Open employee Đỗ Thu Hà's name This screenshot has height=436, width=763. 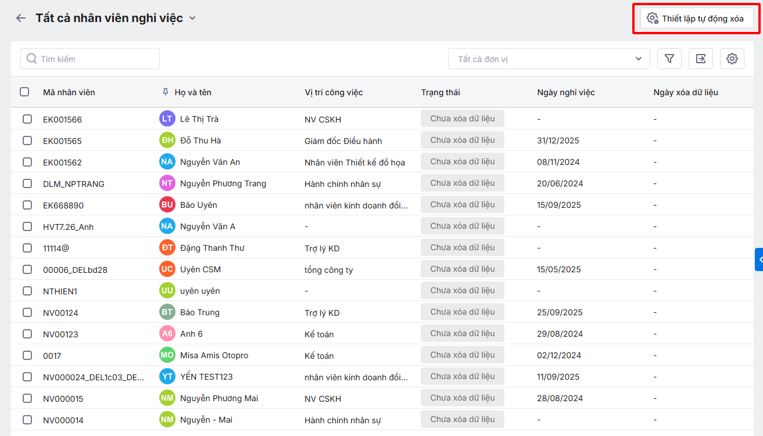tap(200, 140)
